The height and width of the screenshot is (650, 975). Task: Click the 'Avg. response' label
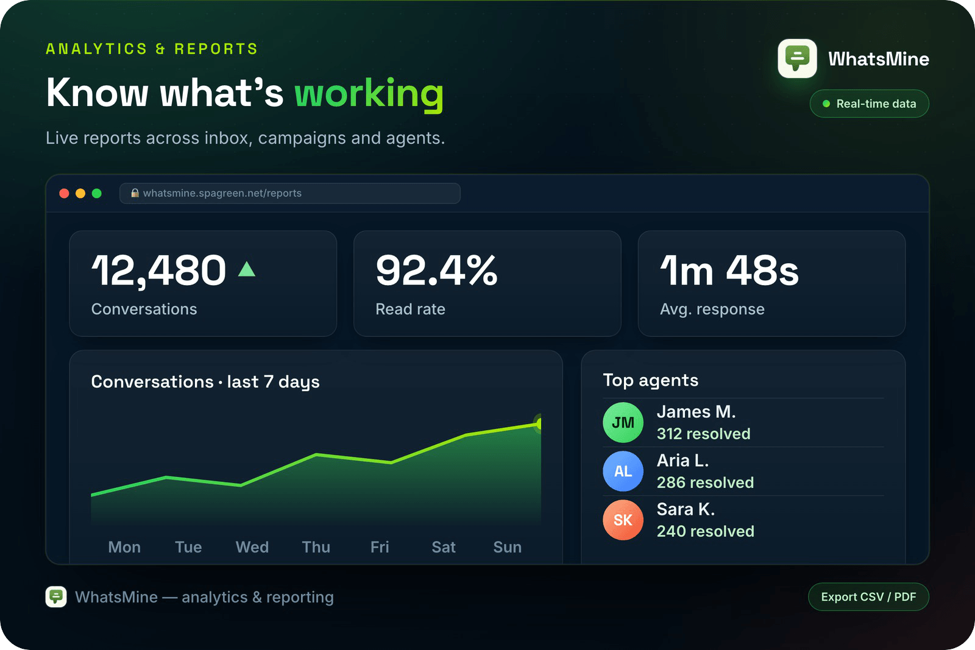[x=712, y=309]
